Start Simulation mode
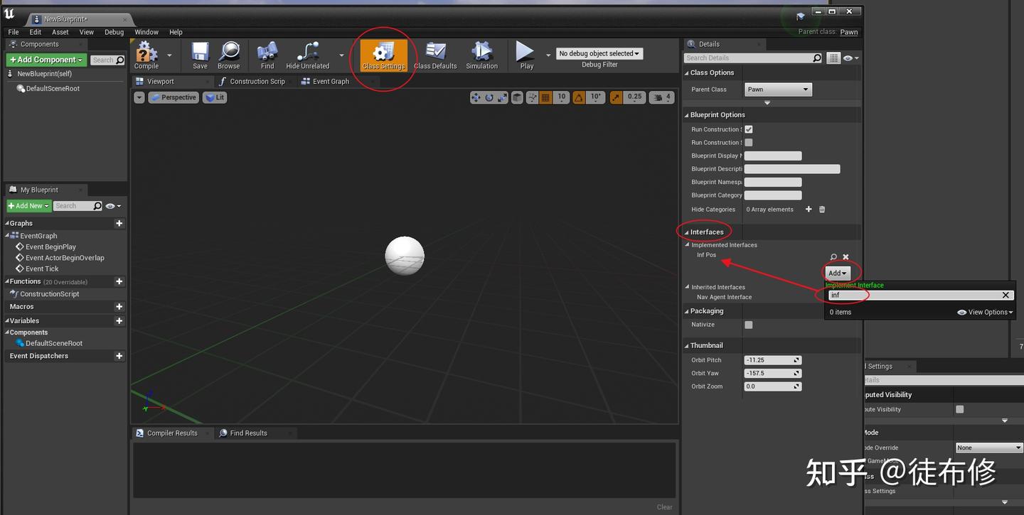Image resolution: width=1024 pixels, height=515 pixels. tap(481, 55)
